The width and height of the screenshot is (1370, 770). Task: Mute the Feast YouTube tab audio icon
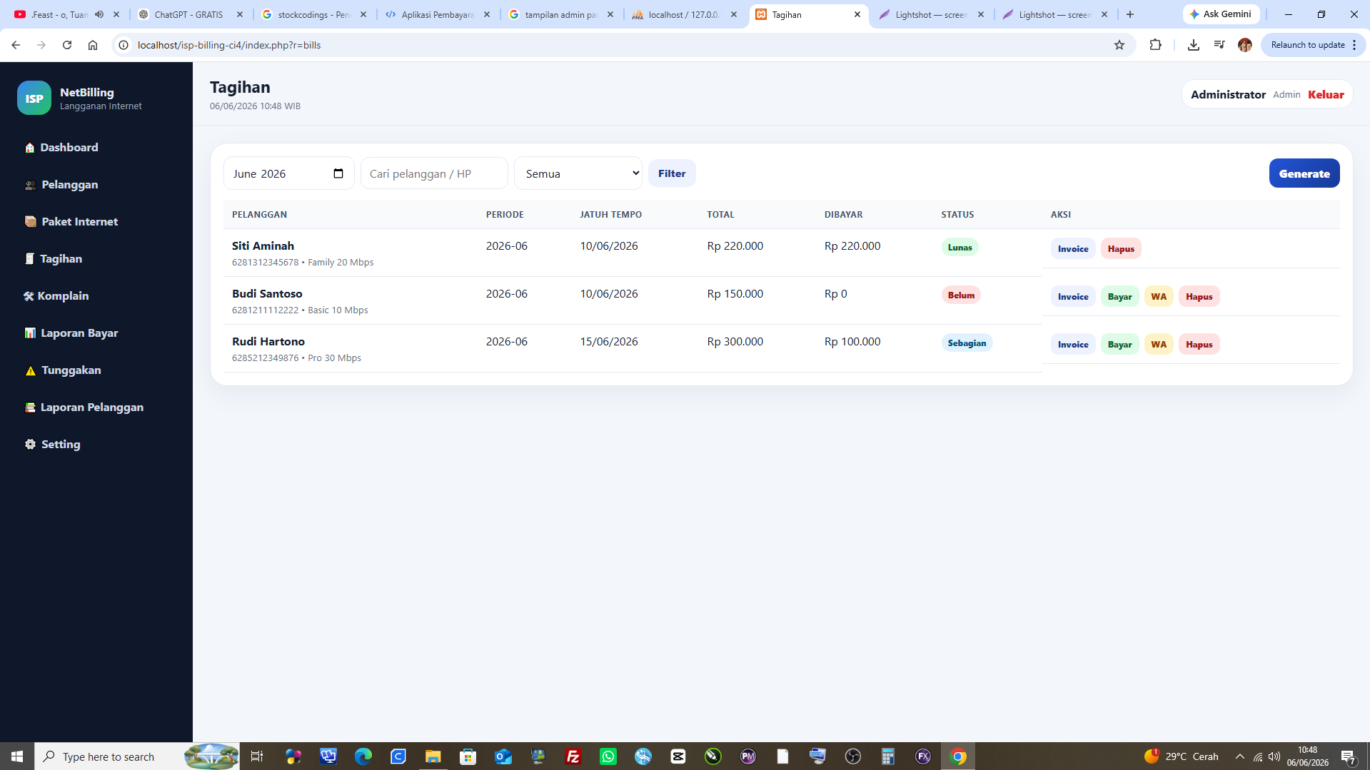(99, 14)
